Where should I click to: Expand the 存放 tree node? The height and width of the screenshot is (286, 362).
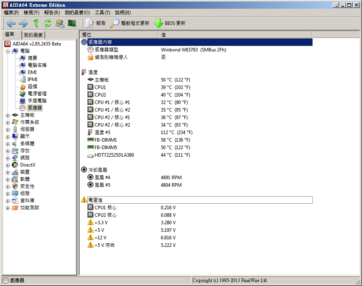coord(8,152)
